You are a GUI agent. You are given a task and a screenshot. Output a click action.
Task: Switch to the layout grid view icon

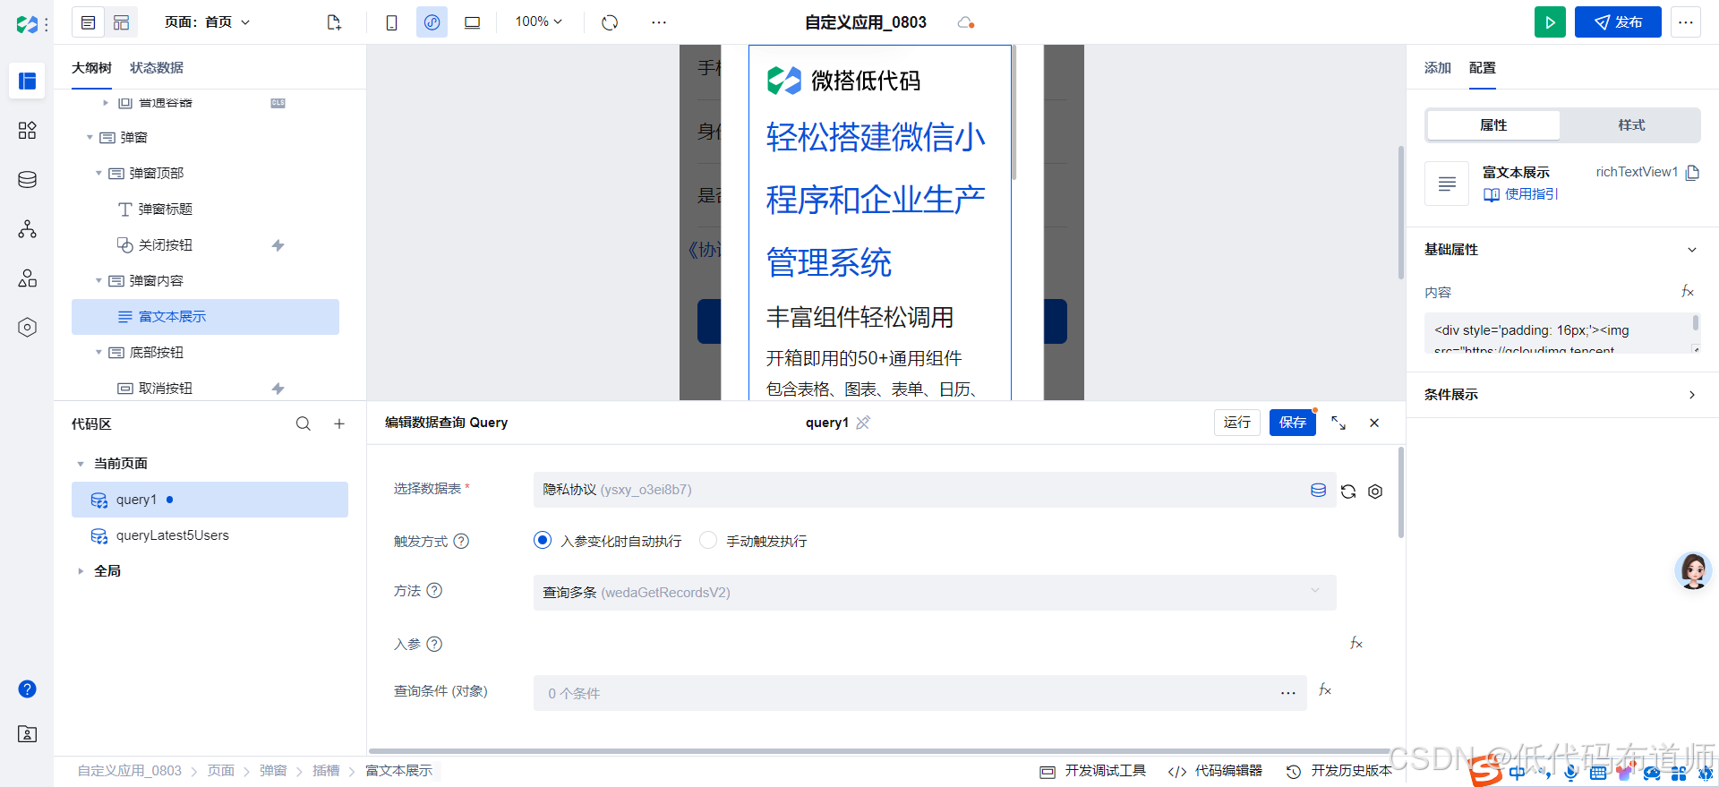(x=121, y=22)
